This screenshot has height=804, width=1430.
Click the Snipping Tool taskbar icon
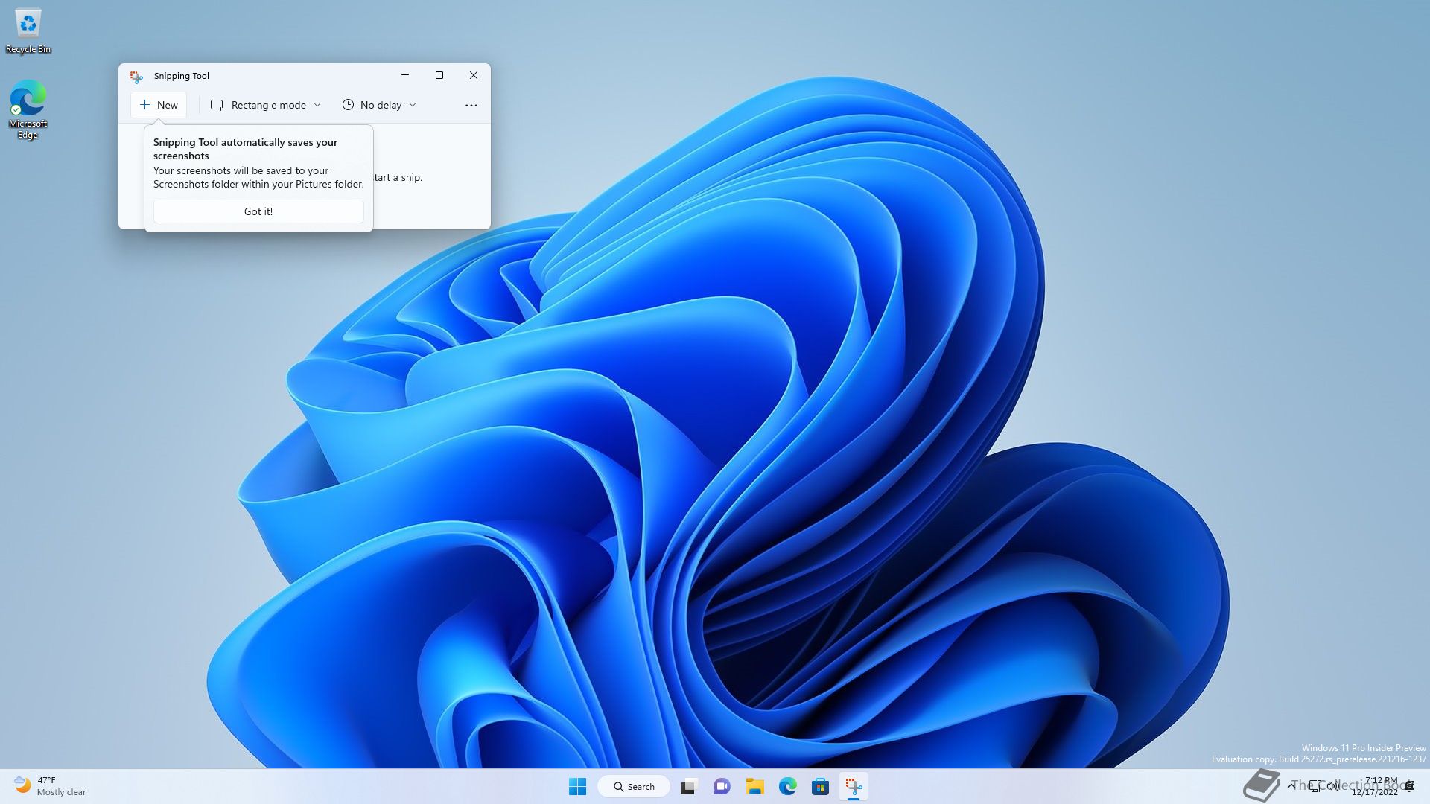click(x=854, y=786)
